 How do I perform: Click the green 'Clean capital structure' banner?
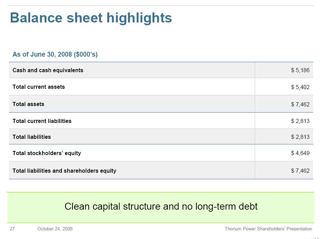click(161, 207)
